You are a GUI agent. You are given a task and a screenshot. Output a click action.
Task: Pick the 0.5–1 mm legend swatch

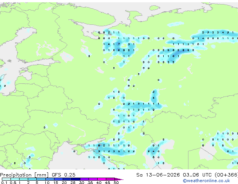[x=15, y=179]
